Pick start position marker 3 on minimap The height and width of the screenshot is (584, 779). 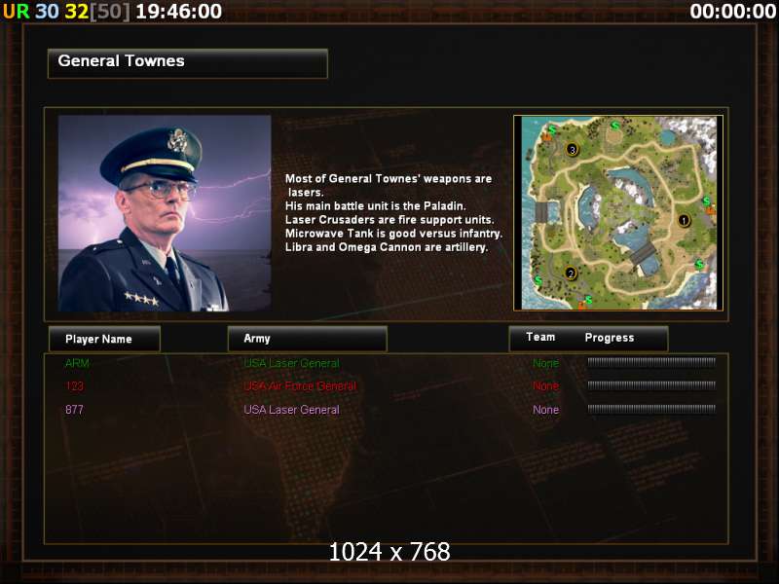click(573, 150)
